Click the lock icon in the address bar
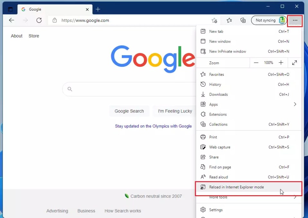The width and height of the screenshot is (308, 218). (55, 20)
